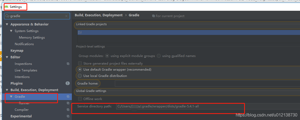Image resolution: width=300 pixels, height=120 pixels.
Task: Click the For current project label
Action: pos(170,16)
